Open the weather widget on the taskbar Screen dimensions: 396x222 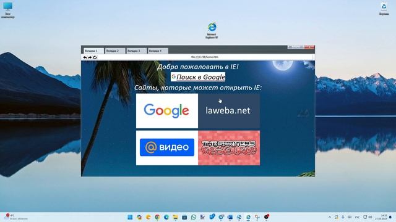15,217
